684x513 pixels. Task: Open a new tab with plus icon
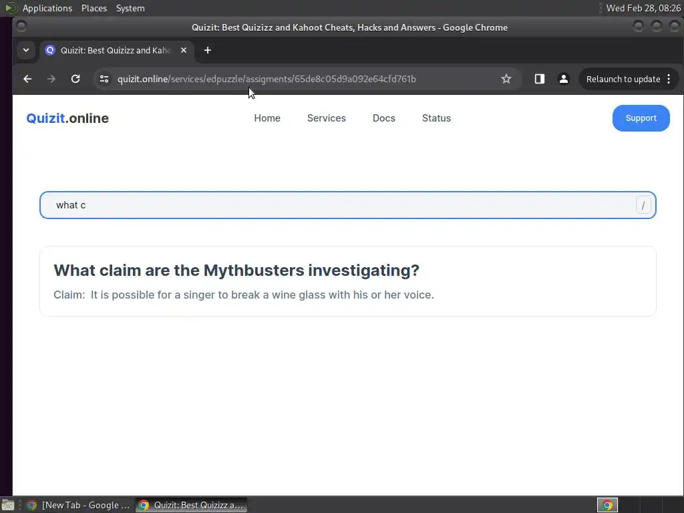(208, 50)
